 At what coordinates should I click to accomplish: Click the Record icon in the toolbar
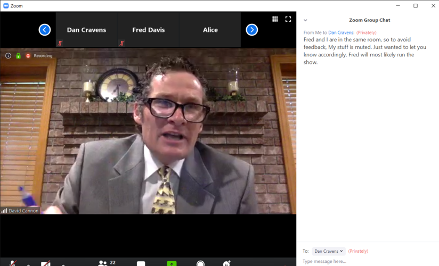200,263
